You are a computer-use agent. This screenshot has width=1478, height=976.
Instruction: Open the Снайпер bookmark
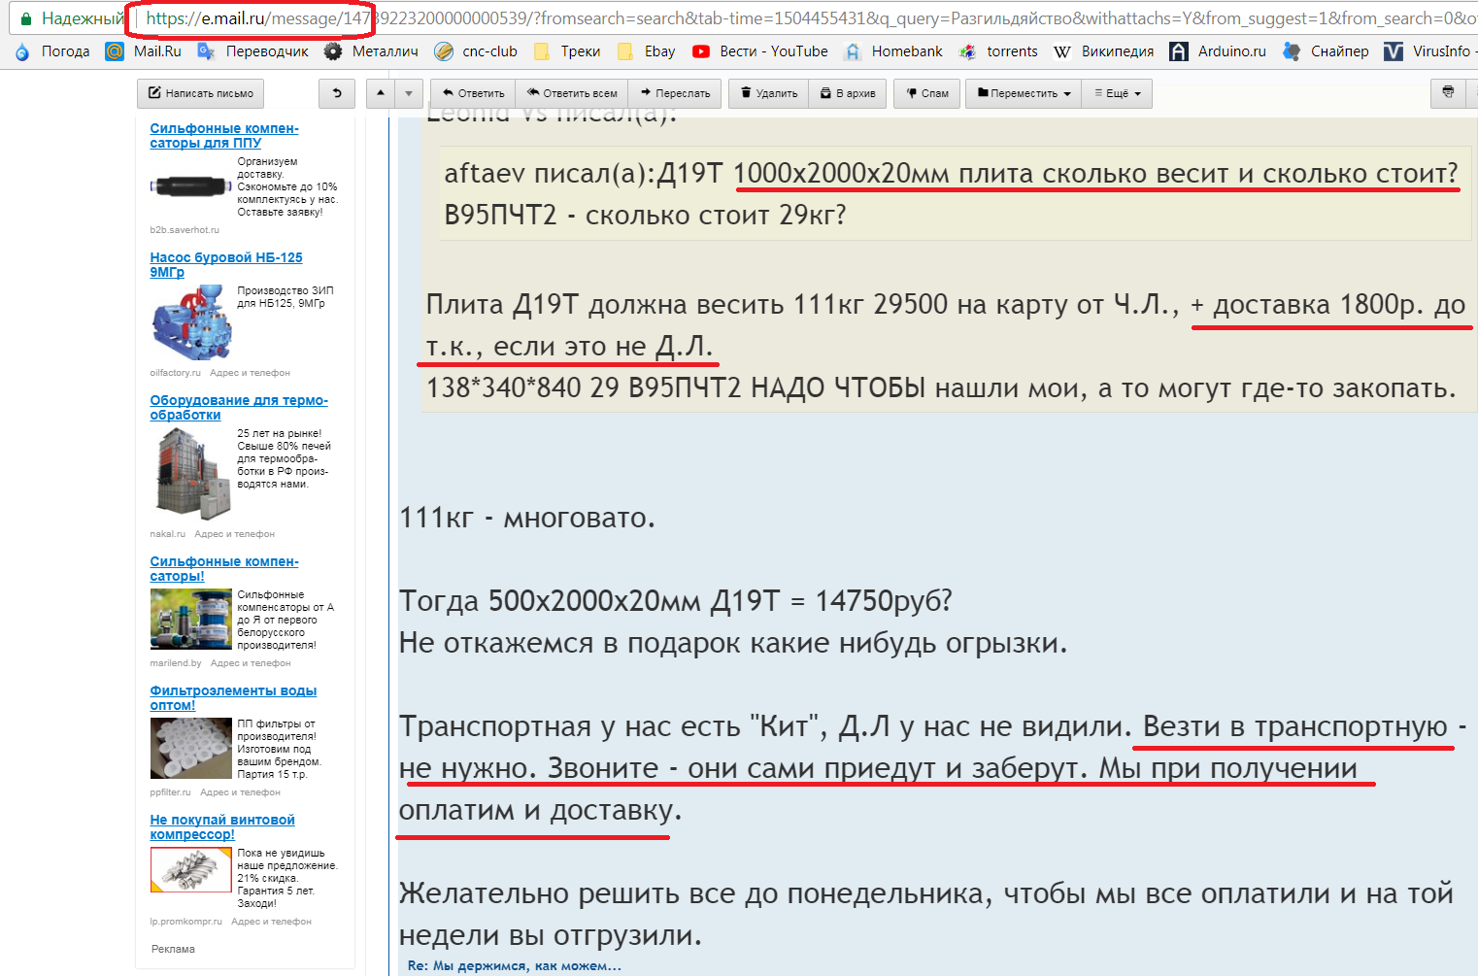click(1326, 51)
